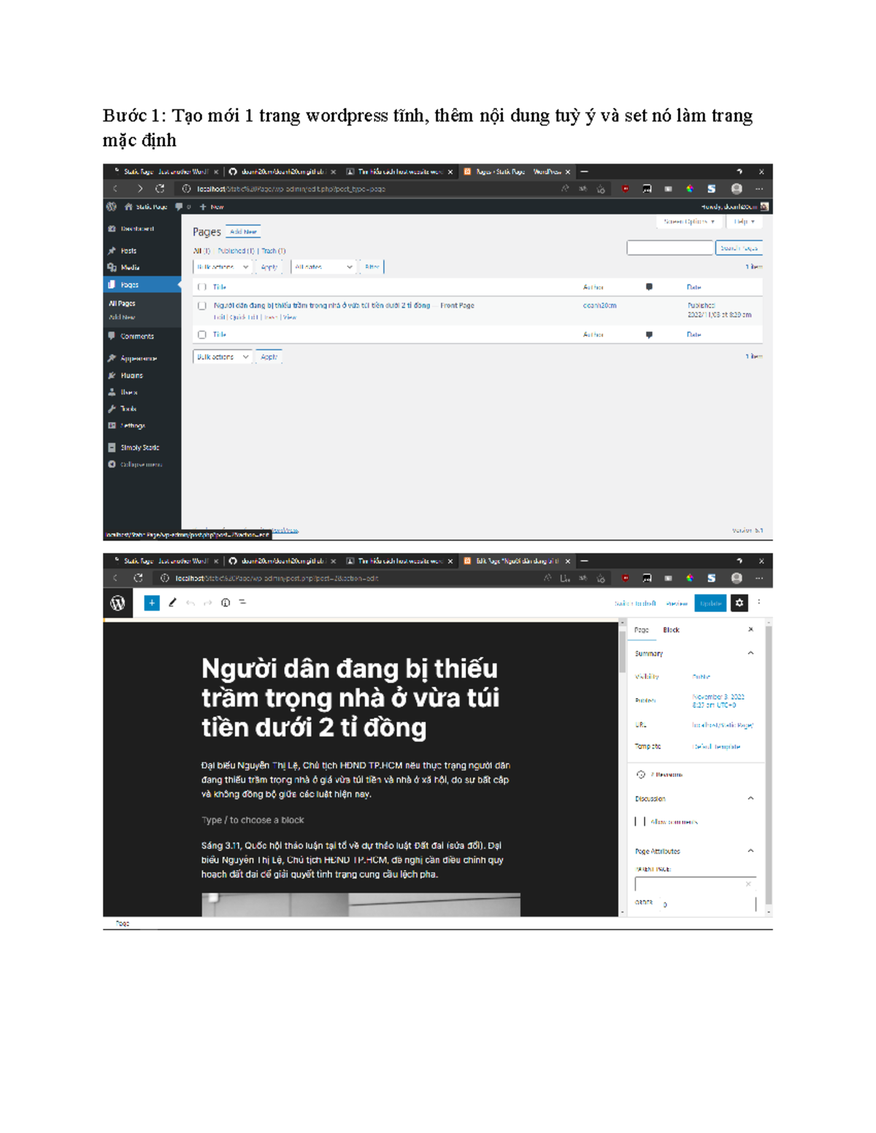Viewport: 876px width, 1133px height.
Task: Click the search pages input field
Action: click(x=669, y=249)
